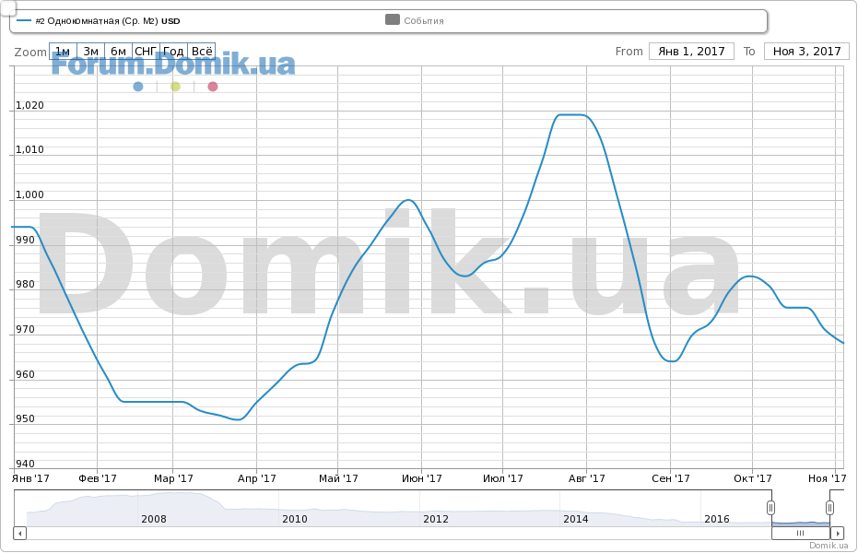The height and width of the screenshot is (553, 858).
Task: Click the 2010 label in navigator
Action: point(295,519)
